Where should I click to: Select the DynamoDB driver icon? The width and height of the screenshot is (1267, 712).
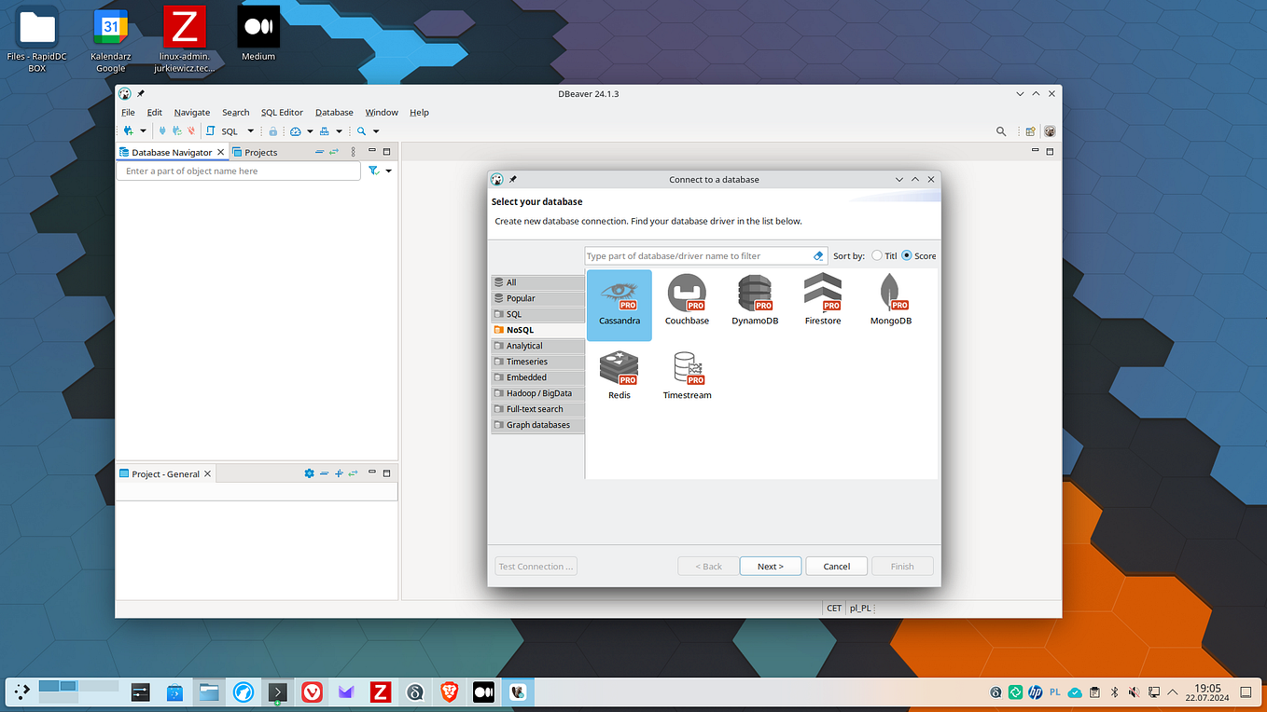pyautogui.click(x=754, y=296)
